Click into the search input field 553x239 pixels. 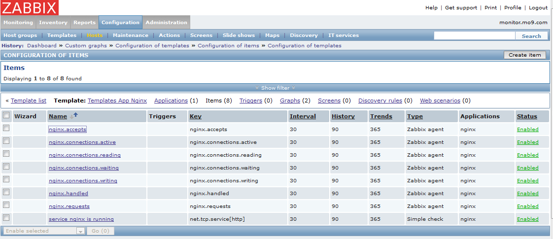pos(475,35)
